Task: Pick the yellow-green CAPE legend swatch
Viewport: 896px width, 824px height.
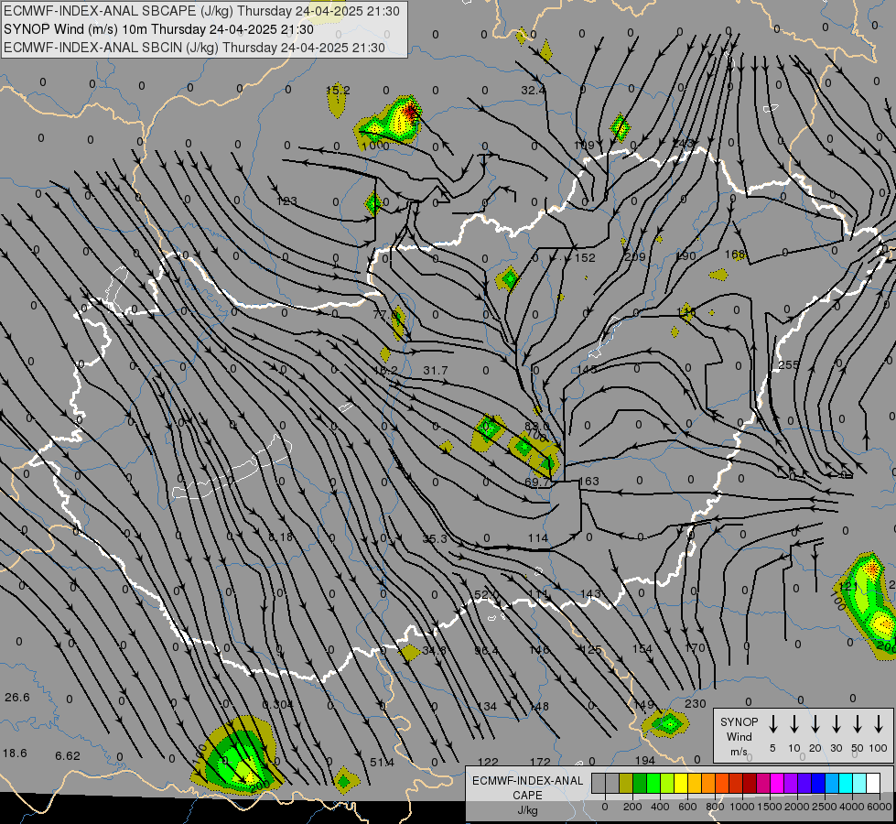Action: pyautogui.click(x=667, y=784)
